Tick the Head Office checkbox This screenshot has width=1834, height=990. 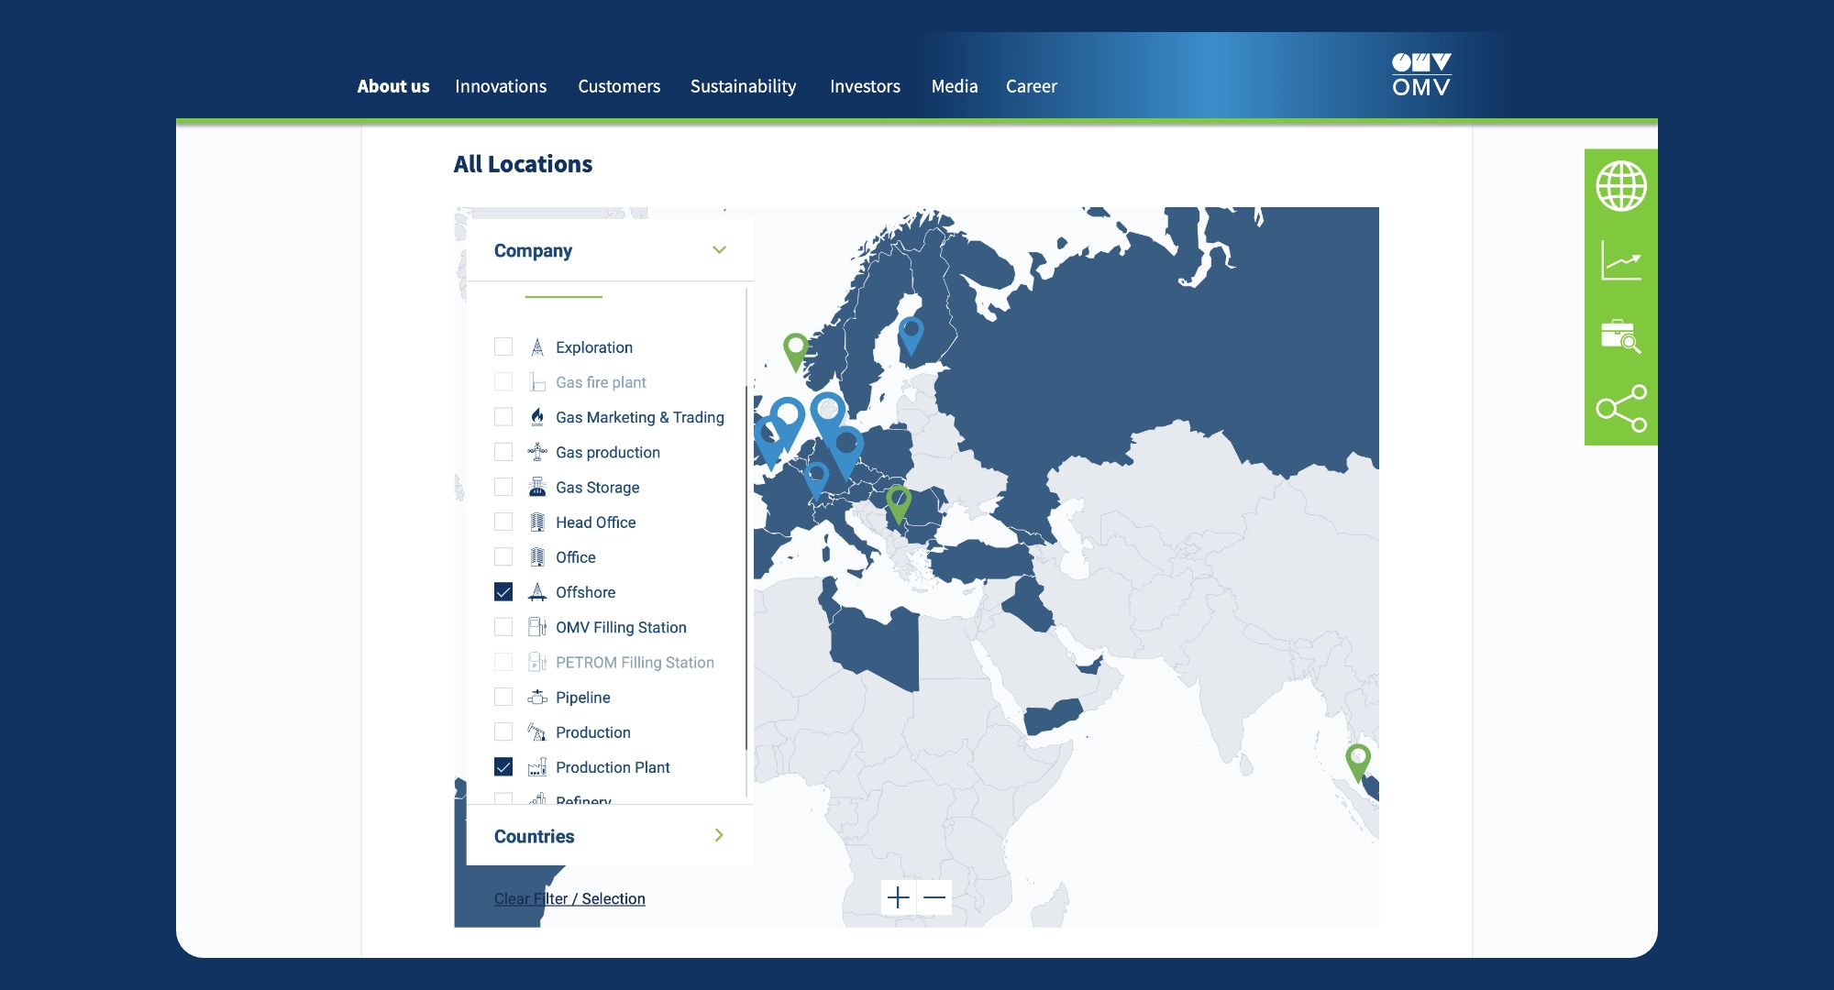[x=503, y=522]
